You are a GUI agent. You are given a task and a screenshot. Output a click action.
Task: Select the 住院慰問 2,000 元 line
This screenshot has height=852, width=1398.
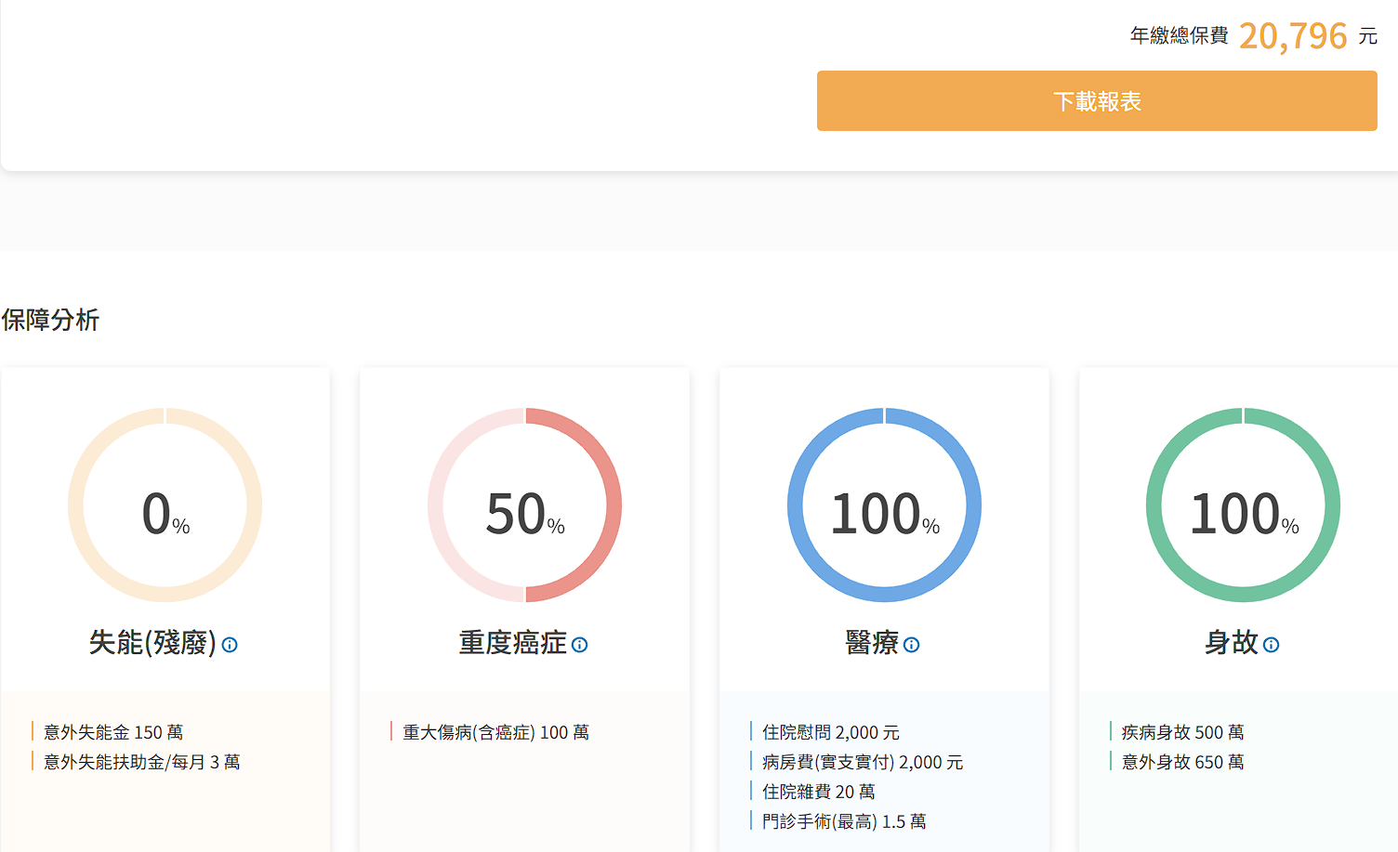point(830,732)
